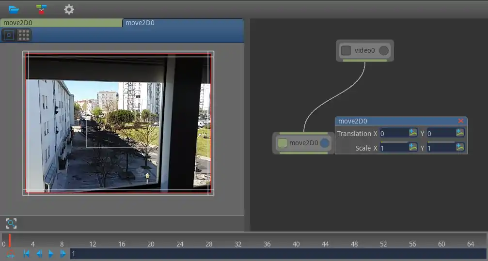Switch to grid view layout icon

[24, 35]
